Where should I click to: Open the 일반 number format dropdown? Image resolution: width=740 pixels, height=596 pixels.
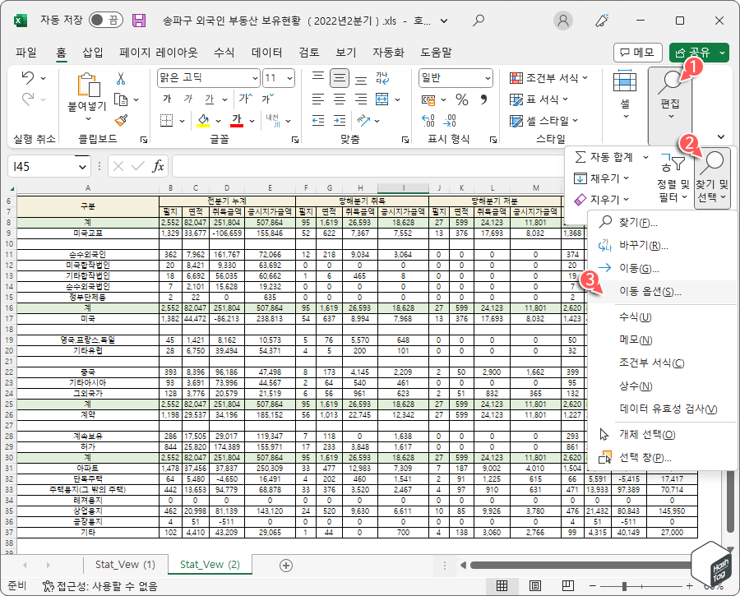(x=454, y=77)
